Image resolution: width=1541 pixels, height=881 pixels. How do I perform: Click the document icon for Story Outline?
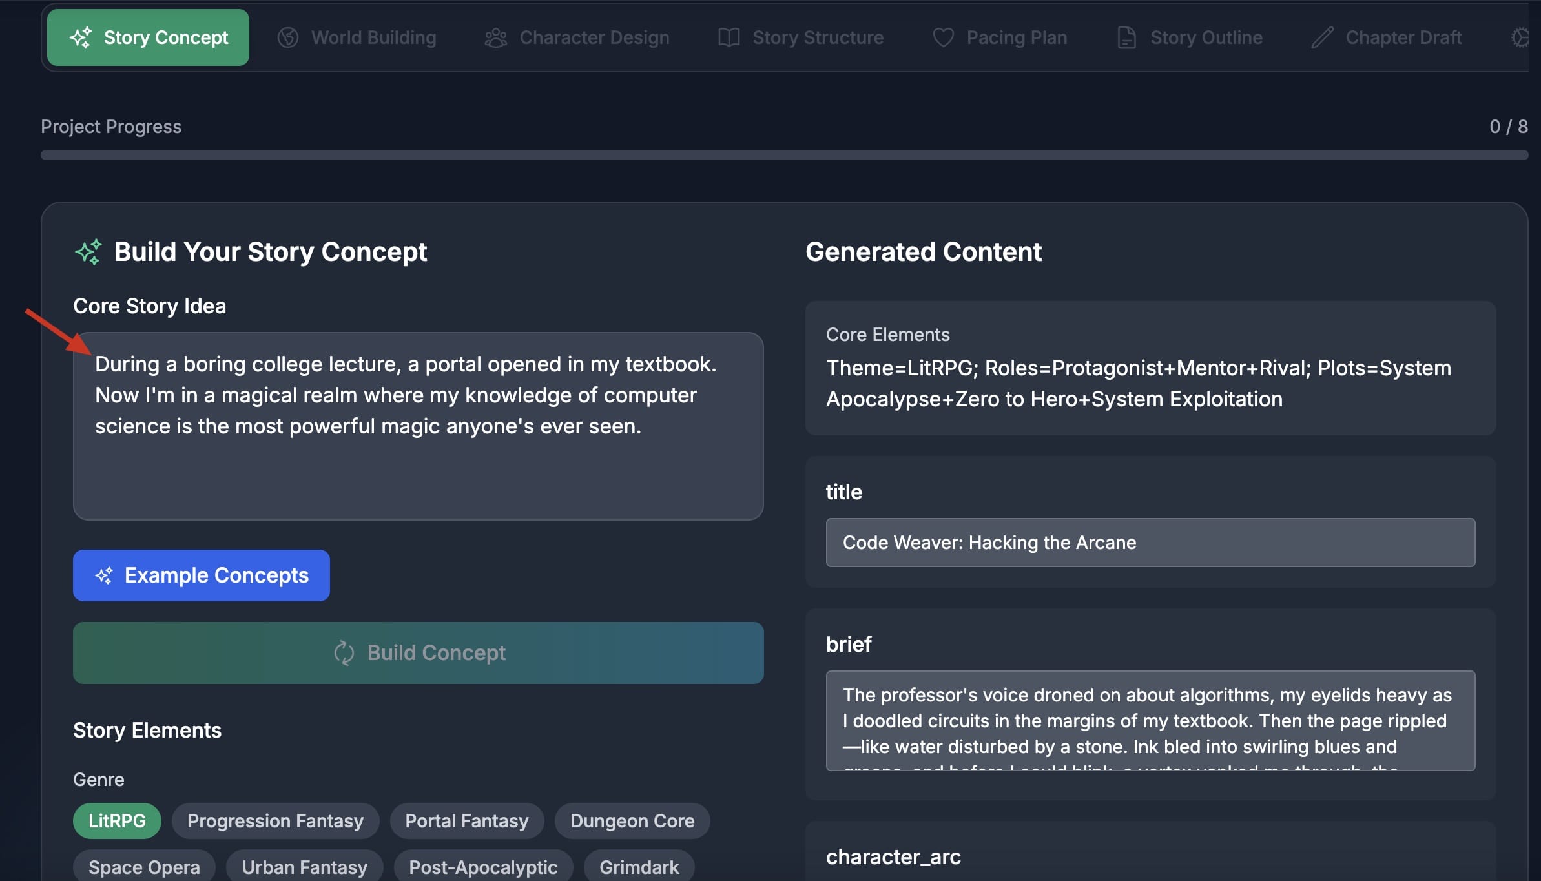click(1126, 37)
